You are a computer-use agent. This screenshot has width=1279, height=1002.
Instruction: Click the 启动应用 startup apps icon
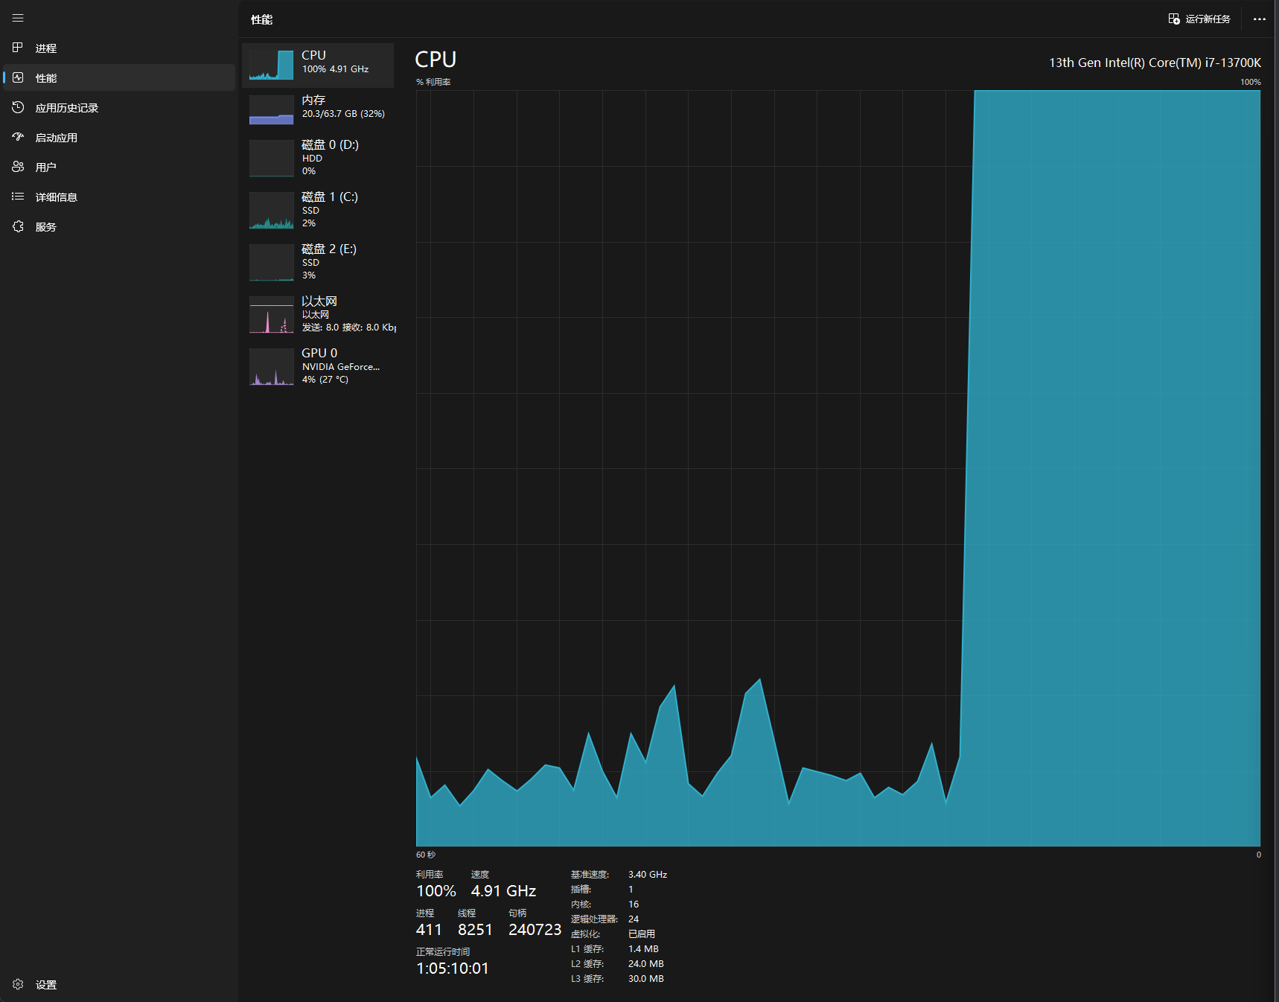click(18, 137)
